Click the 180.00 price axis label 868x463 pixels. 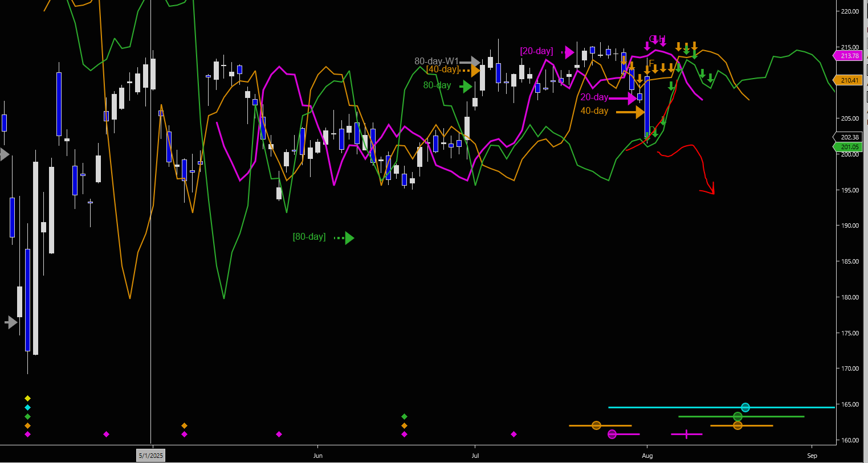(x=850, y=297)
